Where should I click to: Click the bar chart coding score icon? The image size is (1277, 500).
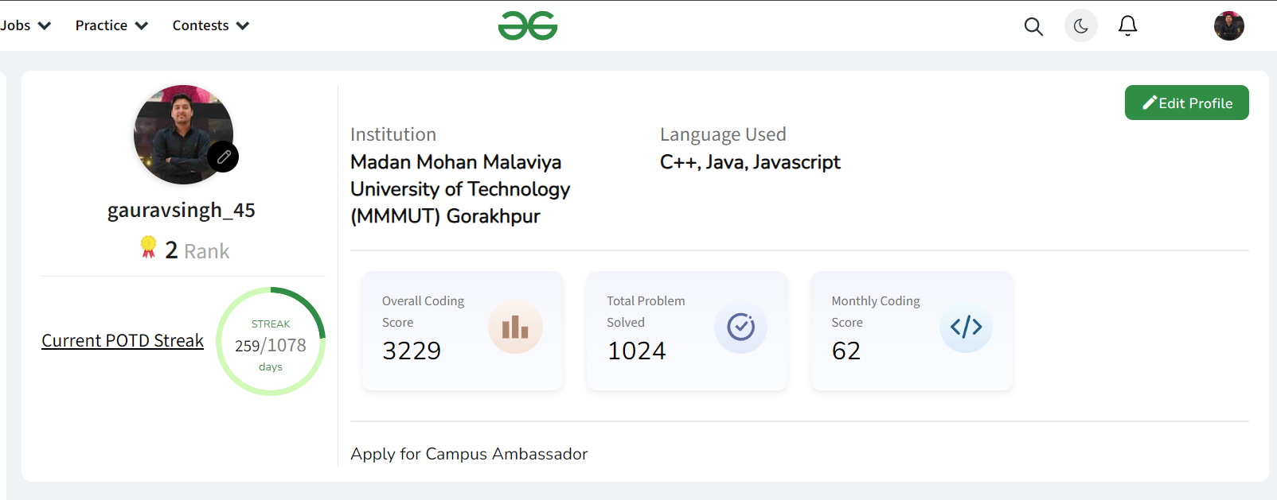[x=515, y=327]
